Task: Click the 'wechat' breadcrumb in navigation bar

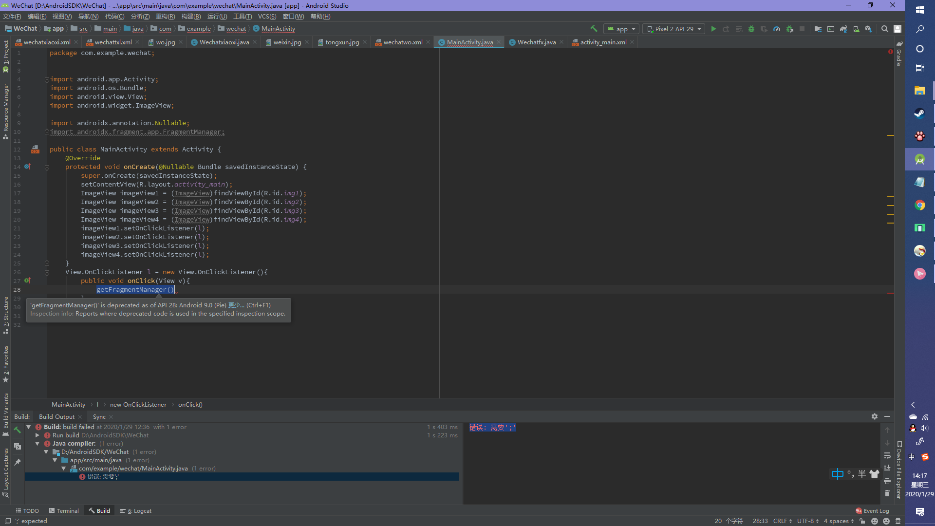Action: point(232,29)
